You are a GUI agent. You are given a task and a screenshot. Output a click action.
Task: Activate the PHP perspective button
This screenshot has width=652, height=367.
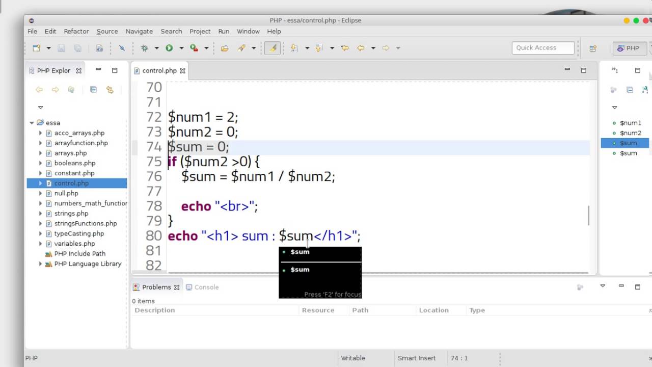(x=629, y=47)
